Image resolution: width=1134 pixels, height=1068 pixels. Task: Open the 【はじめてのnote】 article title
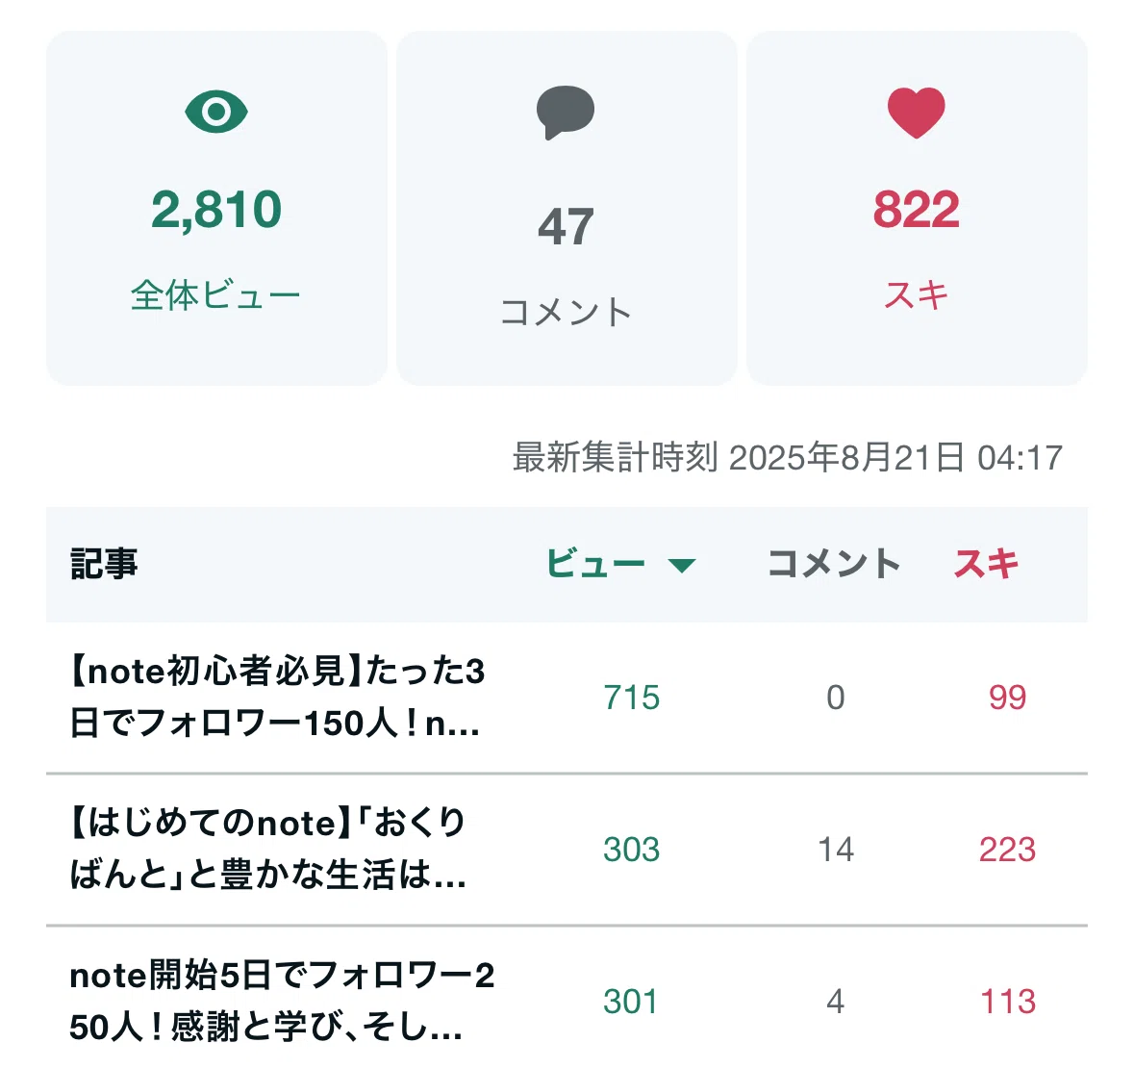tap(268, 849)
